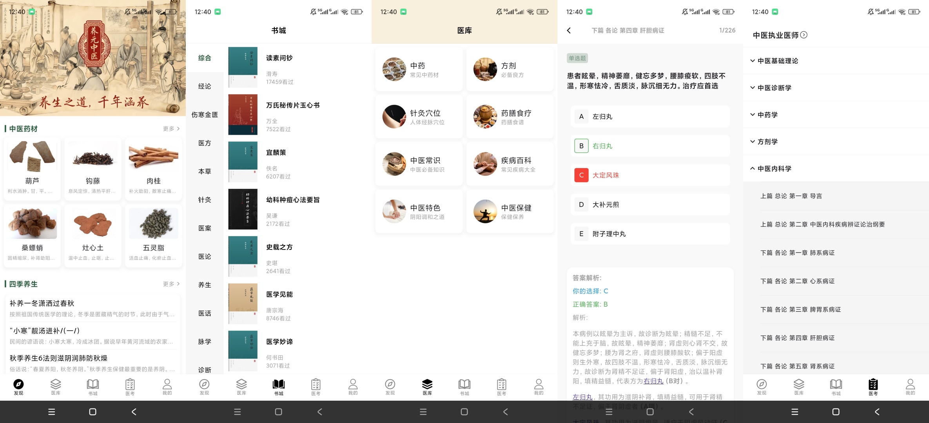Select the 中医常识 category icon

tap(394, 164)
